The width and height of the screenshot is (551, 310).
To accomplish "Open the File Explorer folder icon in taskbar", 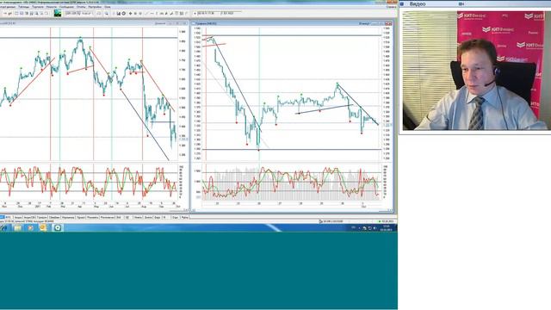I will [17, 228].
